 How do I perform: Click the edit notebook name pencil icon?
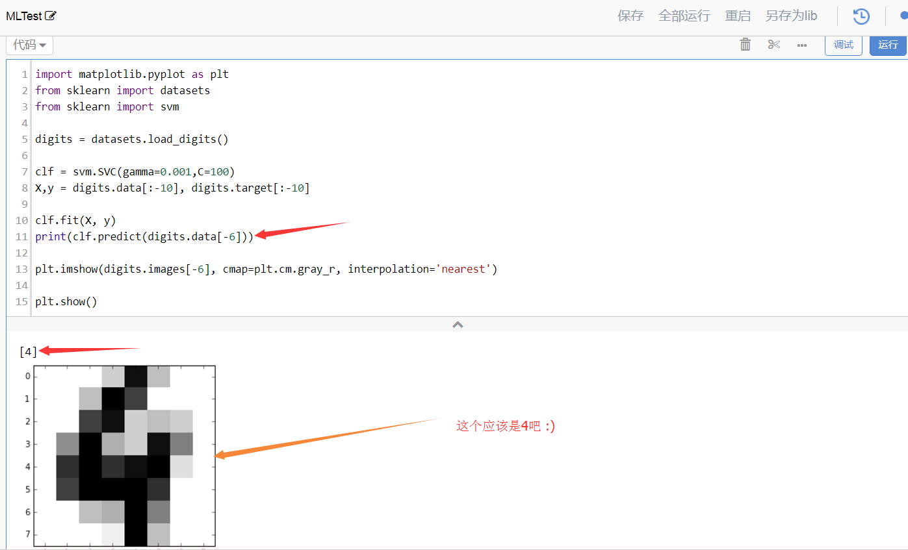[51, 16]
